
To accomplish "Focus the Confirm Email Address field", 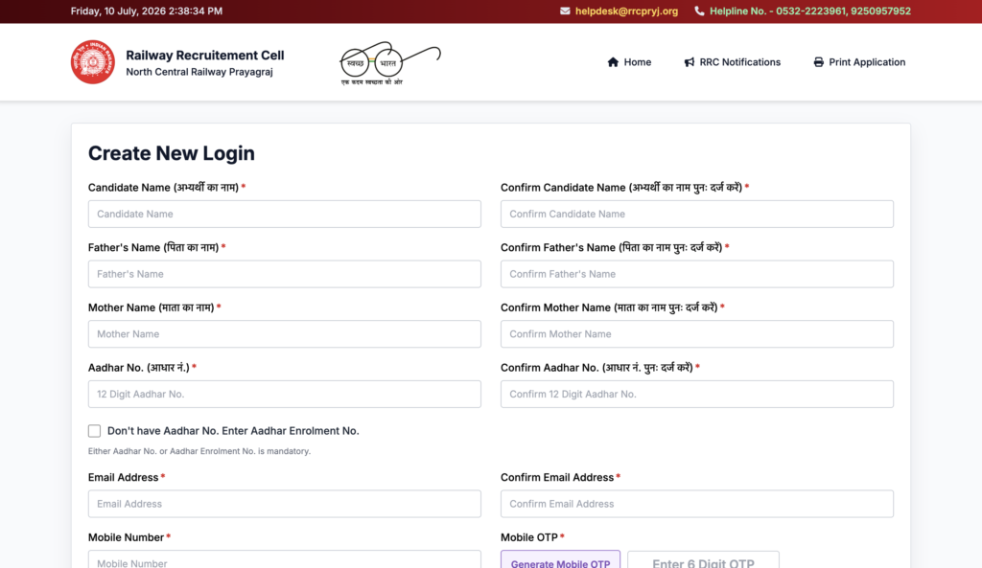I will (697, 504).
